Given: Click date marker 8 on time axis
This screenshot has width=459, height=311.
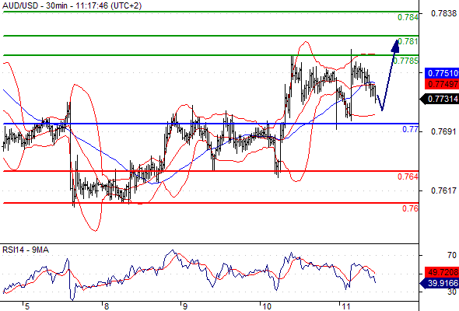Looking at the screenshot, I should tap(107, 306).
